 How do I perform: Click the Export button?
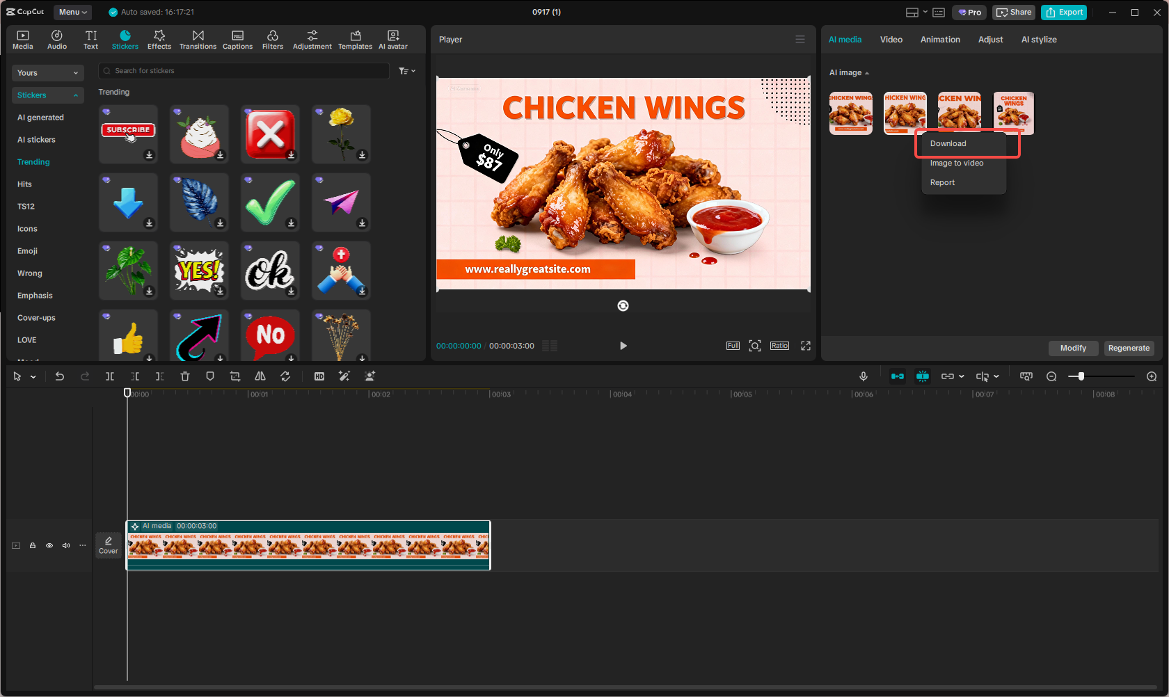(1064, 12)
